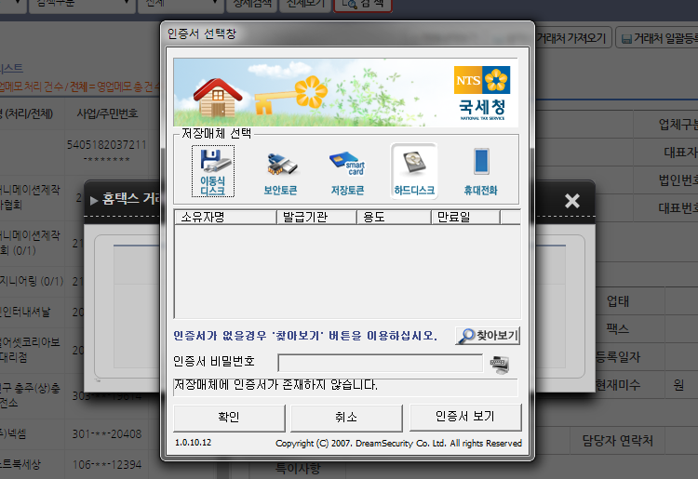Click the NTS 국세청 logo banner
The height and width of the screenshot is (479, 698).
tap(482, 93)
